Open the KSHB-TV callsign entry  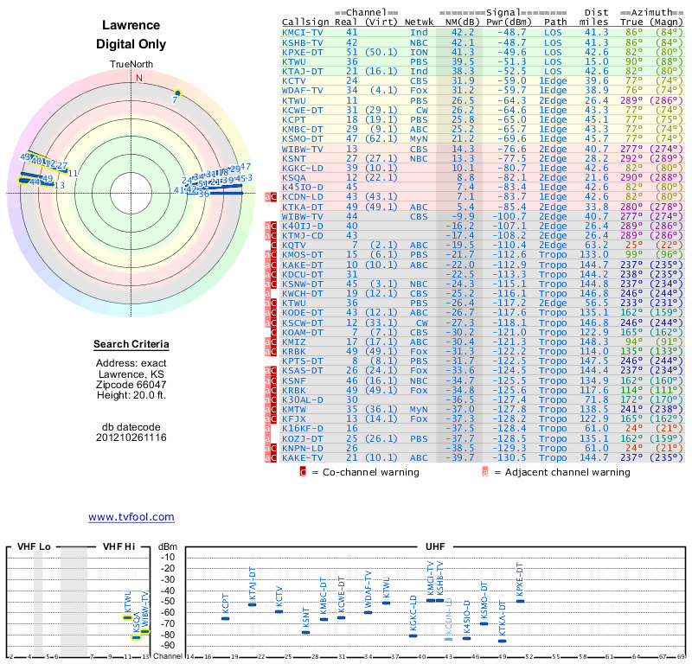[303, 42]
